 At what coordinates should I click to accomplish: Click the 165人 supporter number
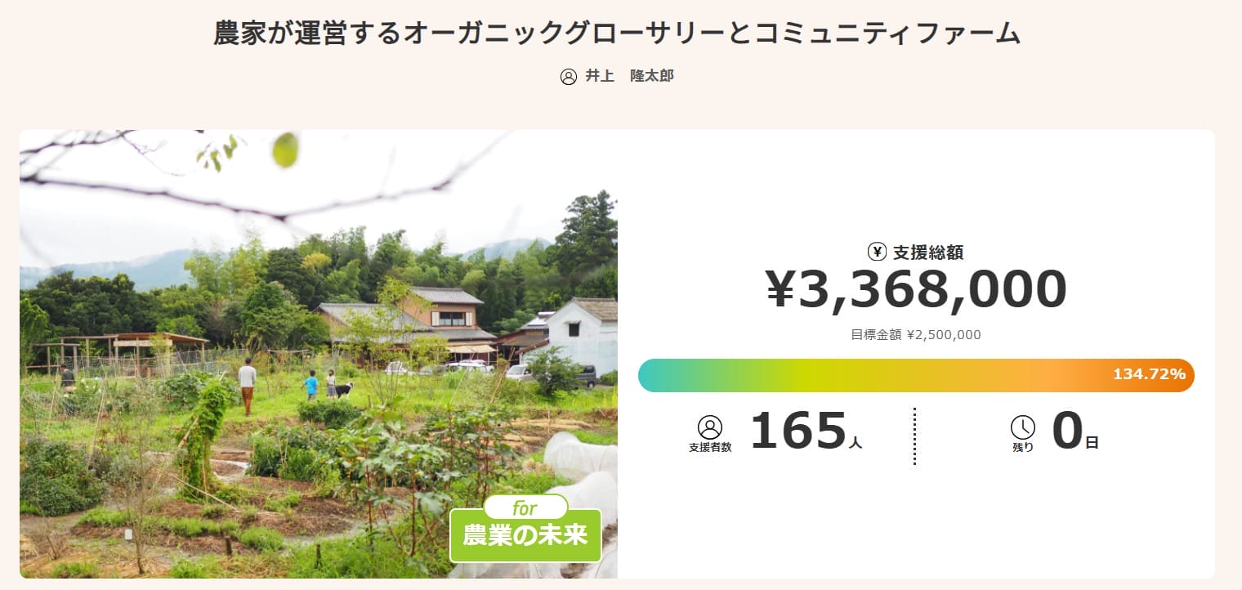(x=805, y=431)
